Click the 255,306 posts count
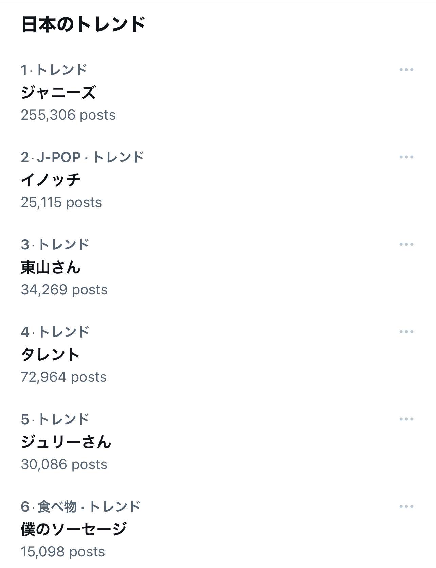 pyautogui.click(x=68, y=115)
